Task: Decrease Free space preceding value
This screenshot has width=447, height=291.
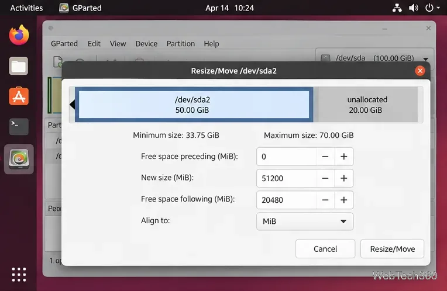Action: (x=325, y=157)
